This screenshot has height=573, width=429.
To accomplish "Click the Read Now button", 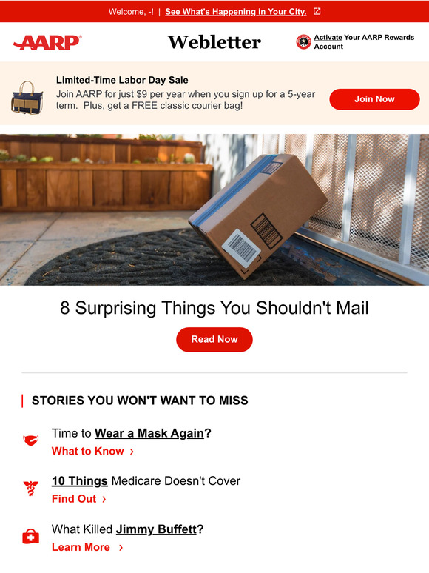I will point(214,340).
